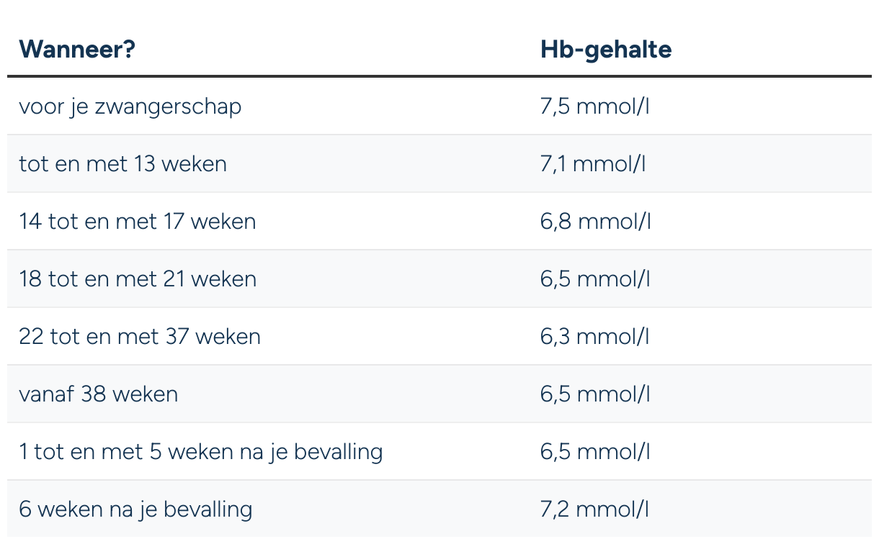Select '22 tot en met 37 weken' cell
The width and height of the screenshot is (879, 544).
(x=140, y=337)
